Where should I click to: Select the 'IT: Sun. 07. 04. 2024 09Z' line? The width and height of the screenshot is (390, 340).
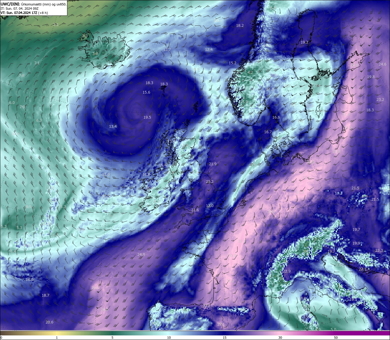pos(19,9)
